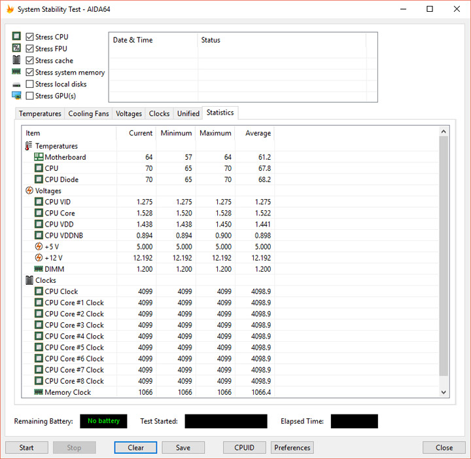Image resolution: width=471 pixels, height=459 pixels.
Task: Click the Minimum column header
Action: 176,133
